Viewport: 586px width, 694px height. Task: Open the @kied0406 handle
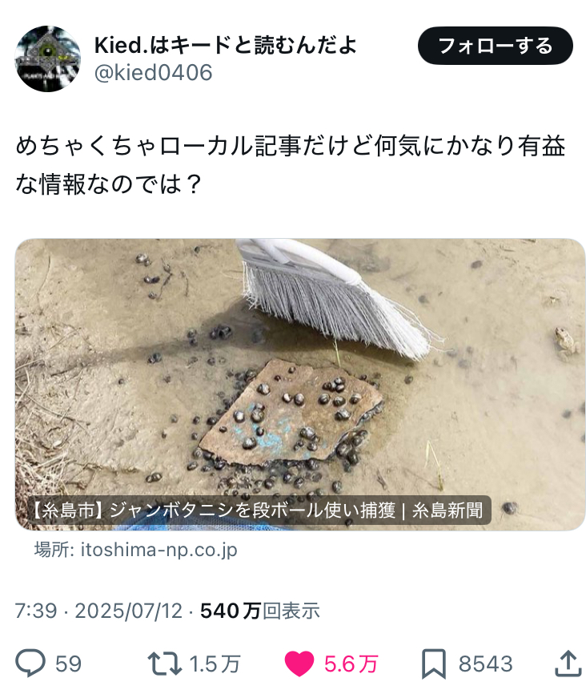(x=154, y=73)
